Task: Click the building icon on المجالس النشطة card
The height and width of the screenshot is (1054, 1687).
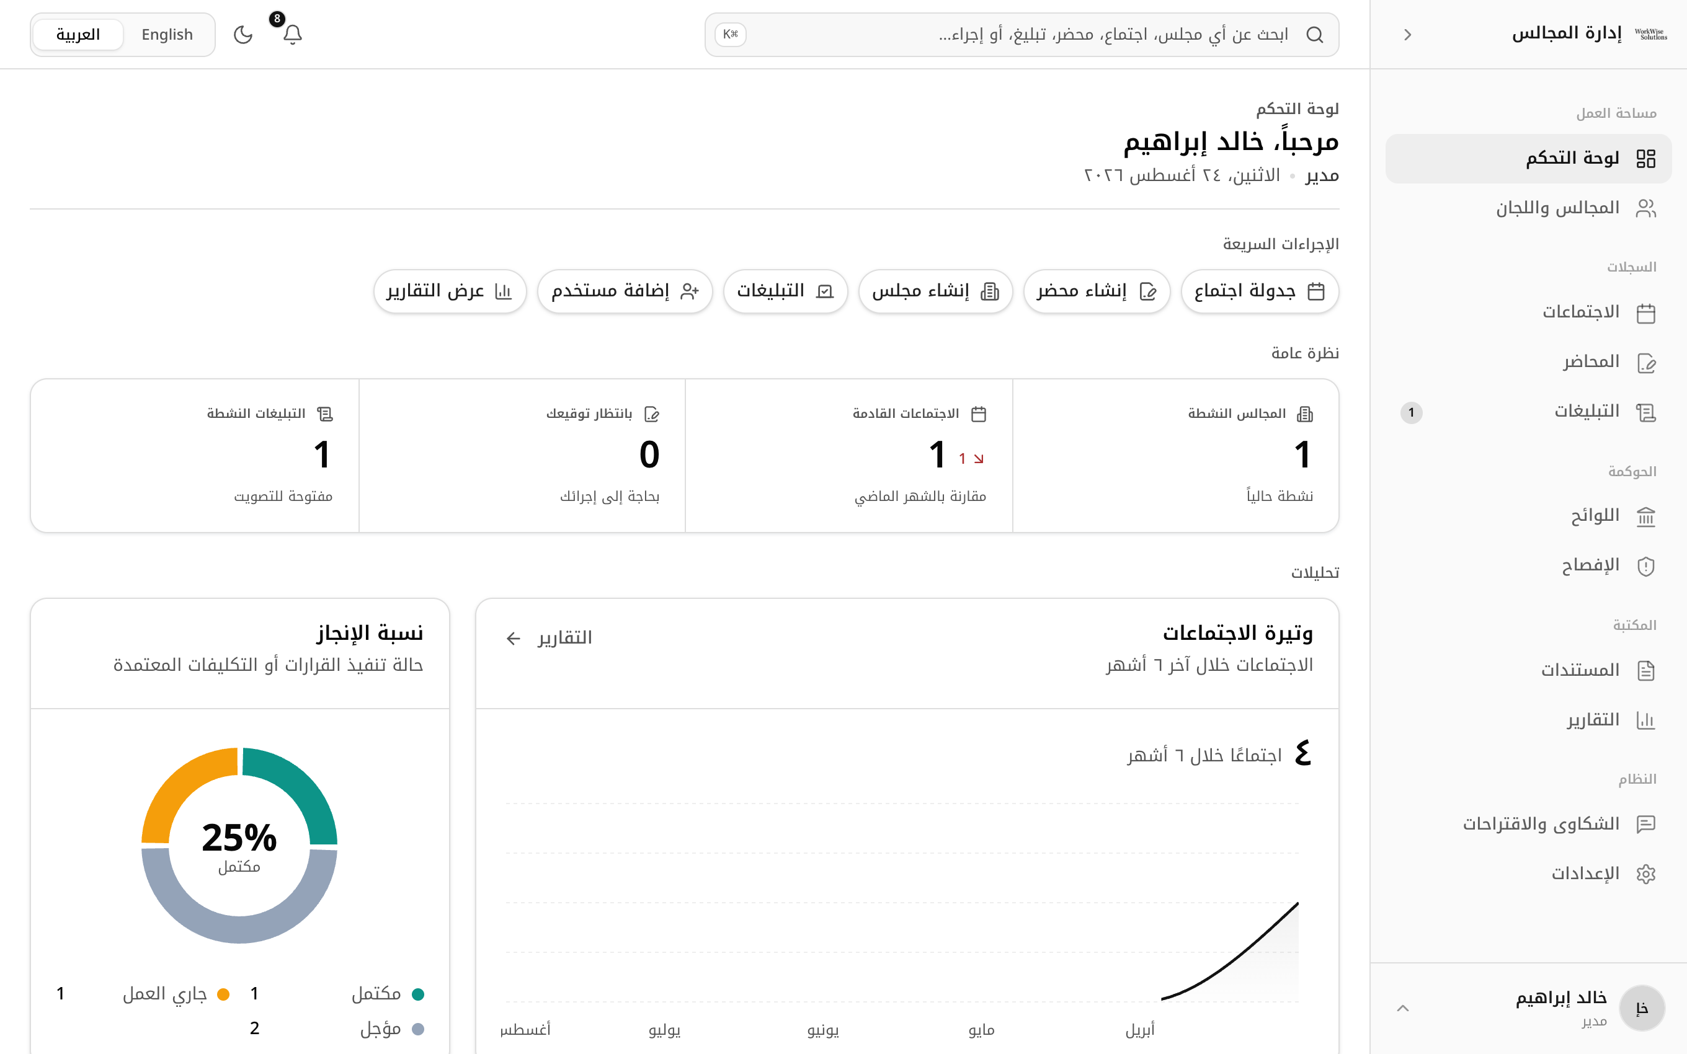Action: (1304, 414)
